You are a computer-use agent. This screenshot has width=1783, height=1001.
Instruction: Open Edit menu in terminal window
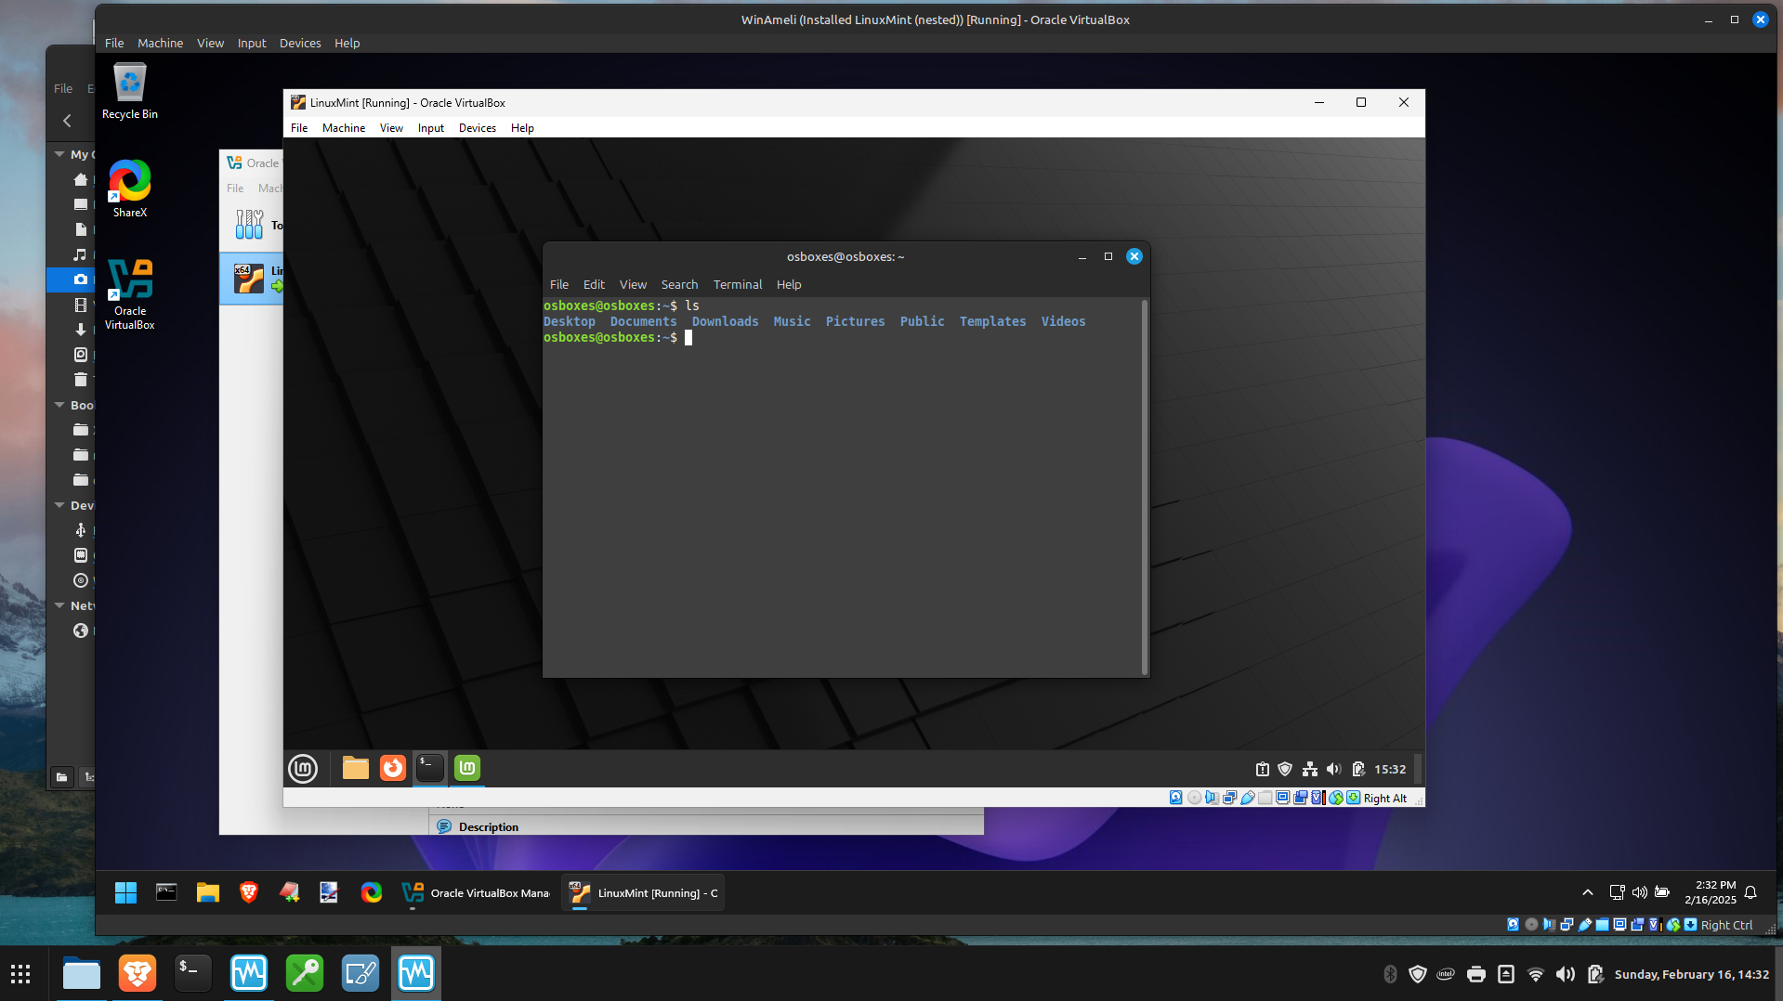coord(594,284)
